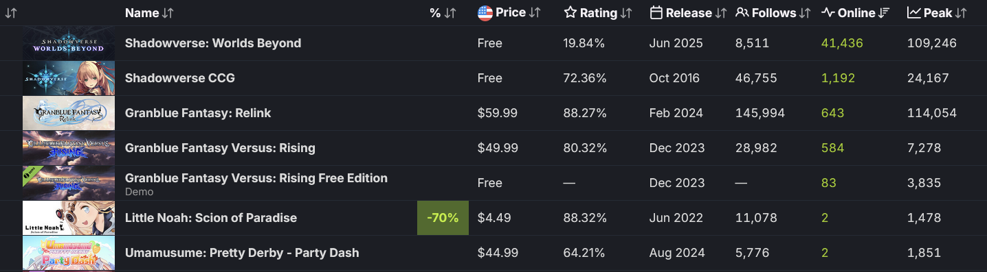Sort table by Follows header text
Viewport: 987px width, 272px height.
pos(774,13)
